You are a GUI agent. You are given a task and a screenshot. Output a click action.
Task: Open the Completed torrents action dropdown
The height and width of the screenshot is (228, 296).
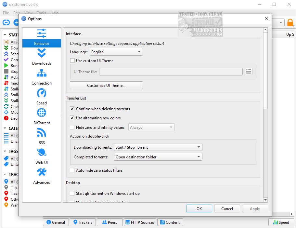(158, 157)
